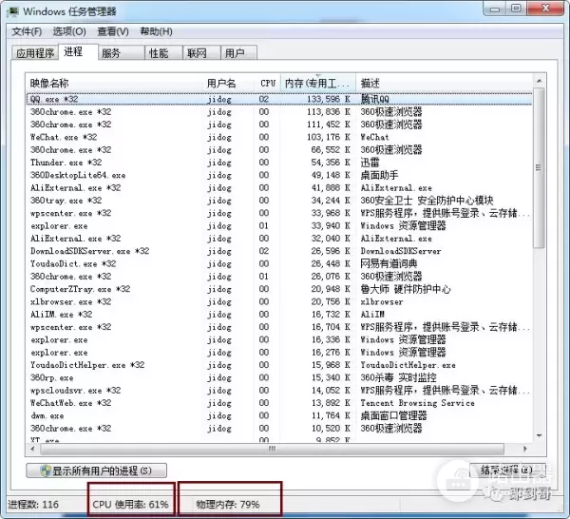
Task: Click the 迅雷 description cell
Action: pos(370,163)
